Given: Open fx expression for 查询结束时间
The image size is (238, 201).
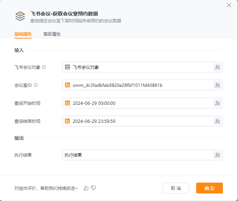Looking at the screenshot, I should tap(217, 121).
